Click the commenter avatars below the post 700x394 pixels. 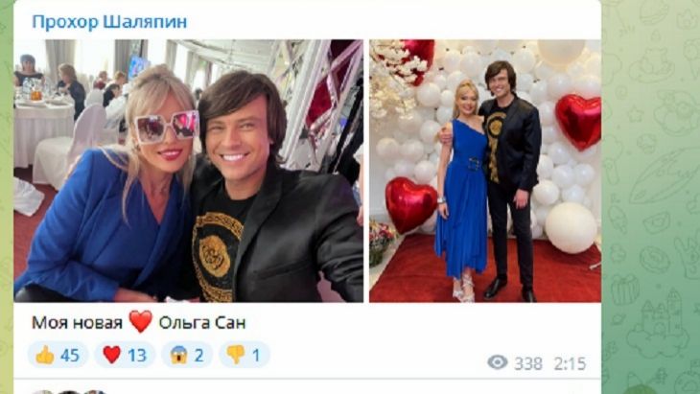68,392
